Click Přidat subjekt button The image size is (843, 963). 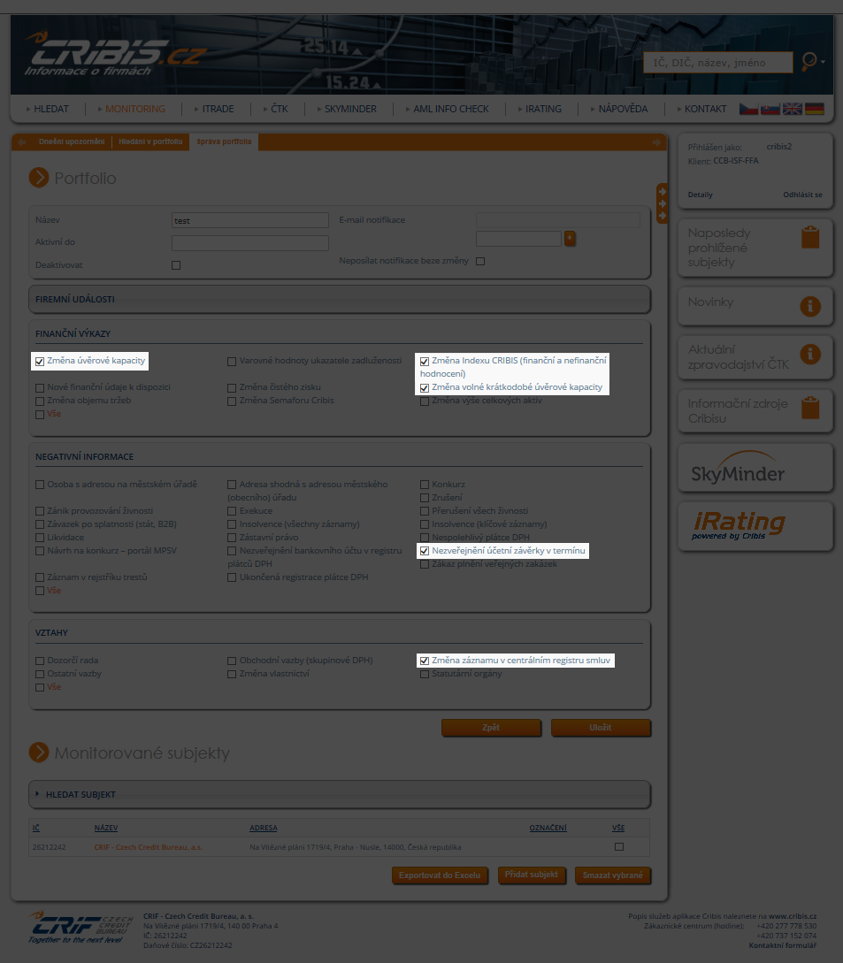(x=532, y=875)
